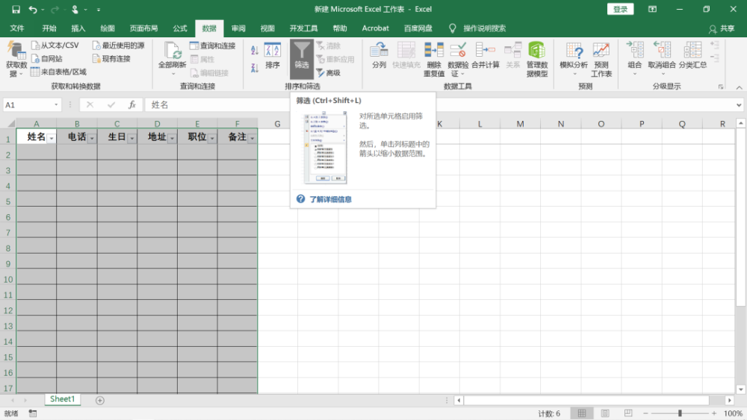Image resolution: width=747 pixels, height=420 pixels.
Task: Open the Acrobat tab
Action: [376, 28]
